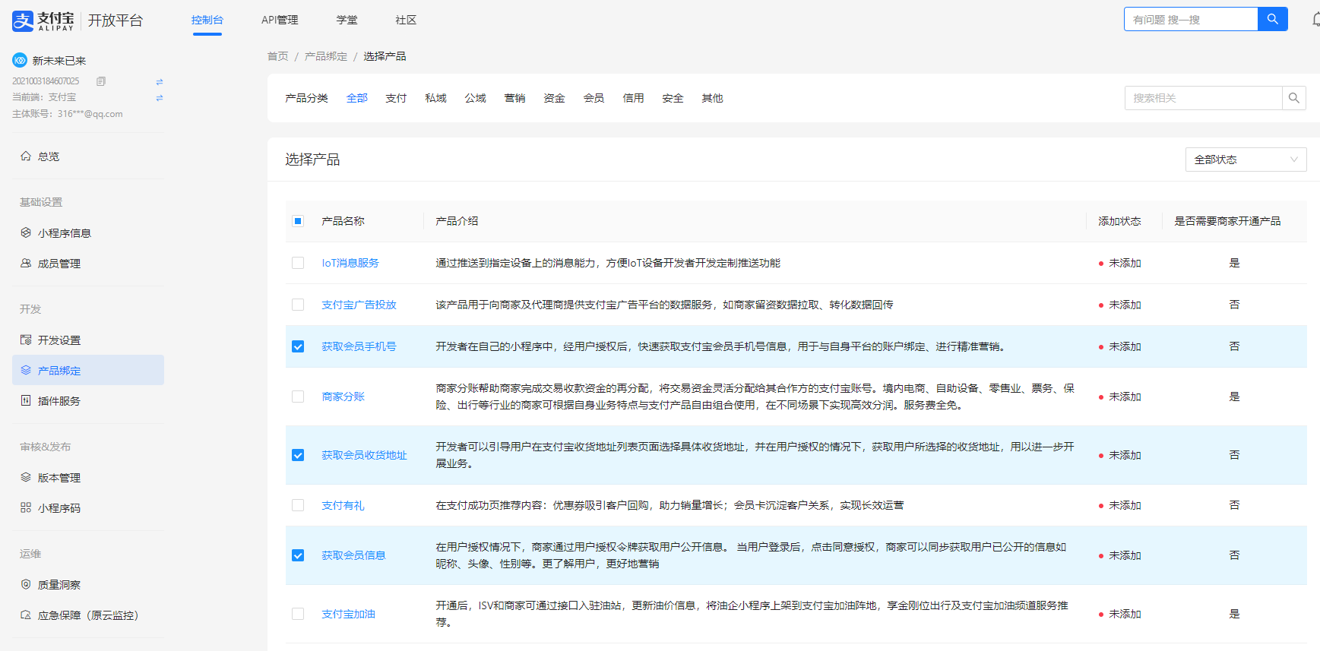This screenshot has width=1320, height=651.
Task: Filter products by 安全 category
Action: pyautogui.click(x=673, y=98)
